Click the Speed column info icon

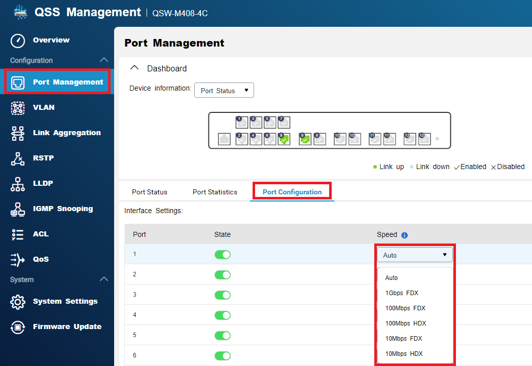coord(404,235)
